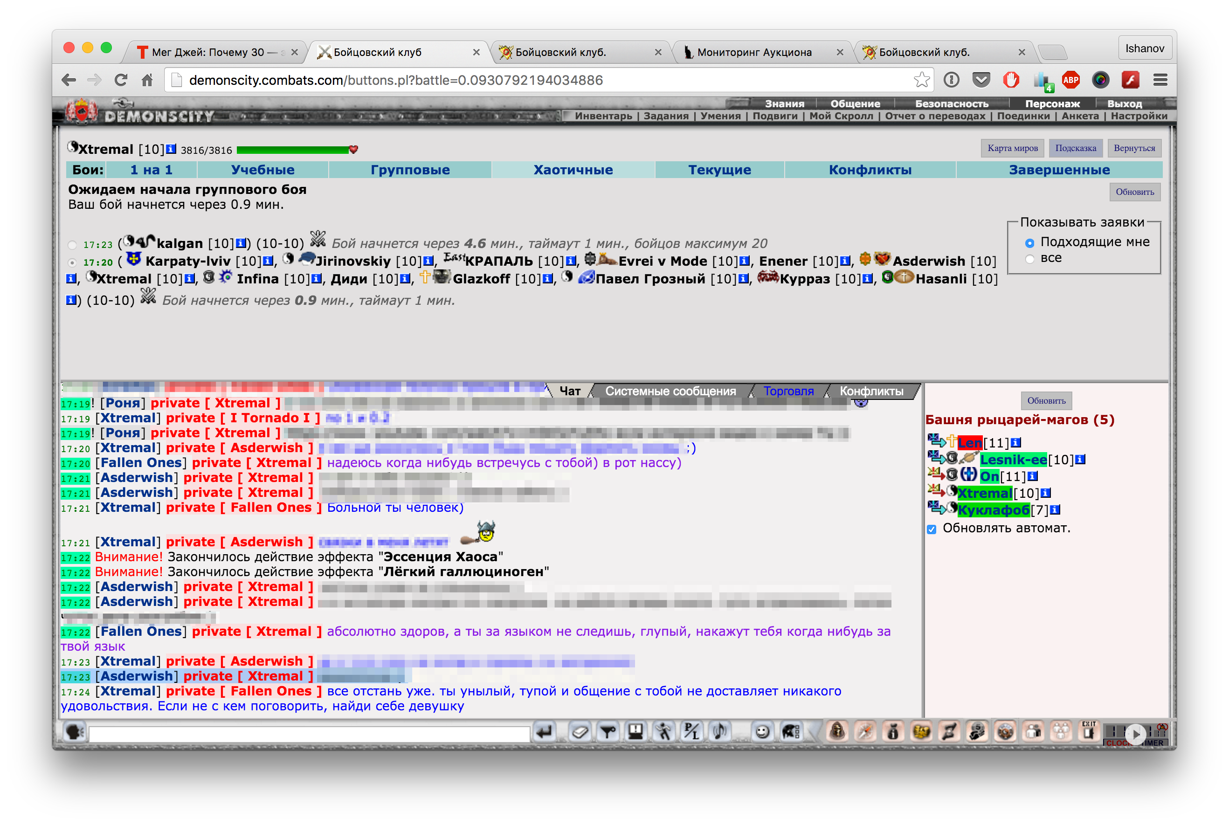The image size is (1229, 825).
Task: Open the smiley emoticons picker
Action: [762, 732]
